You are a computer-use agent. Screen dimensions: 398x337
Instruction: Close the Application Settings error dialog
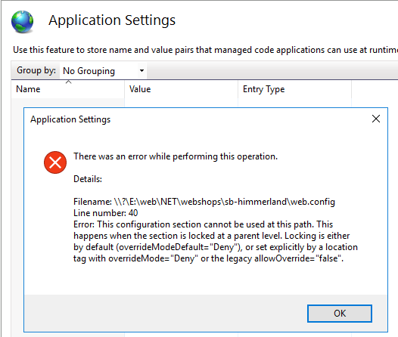click(x=376, y=119)
